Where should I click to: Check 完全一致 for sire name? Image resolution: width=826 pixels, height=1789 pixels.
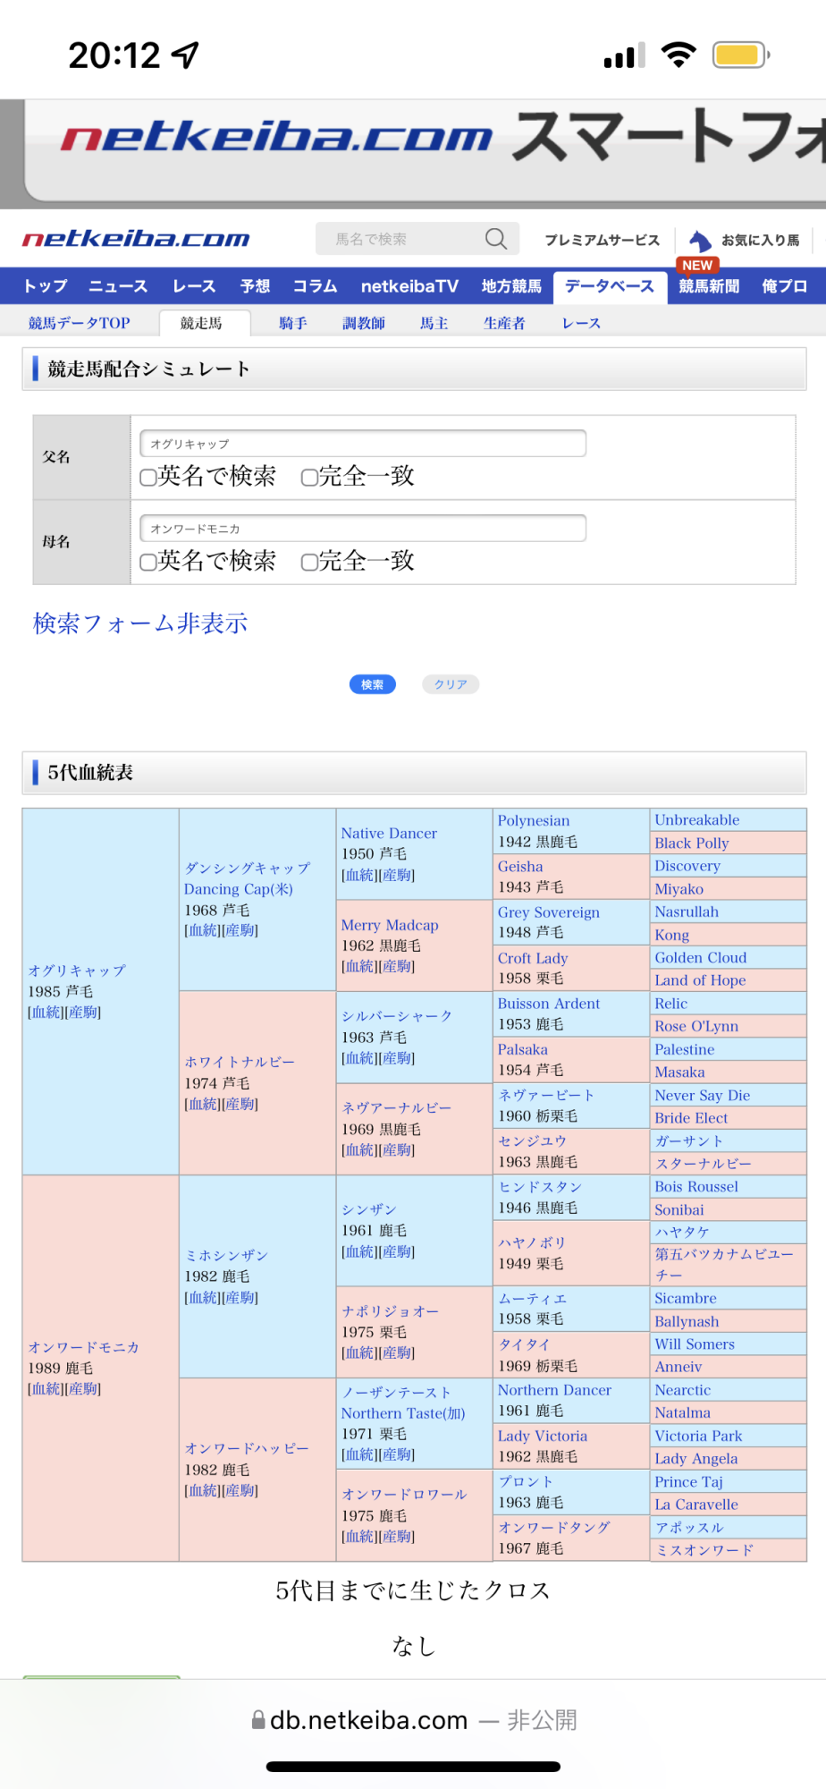[309, 478]
